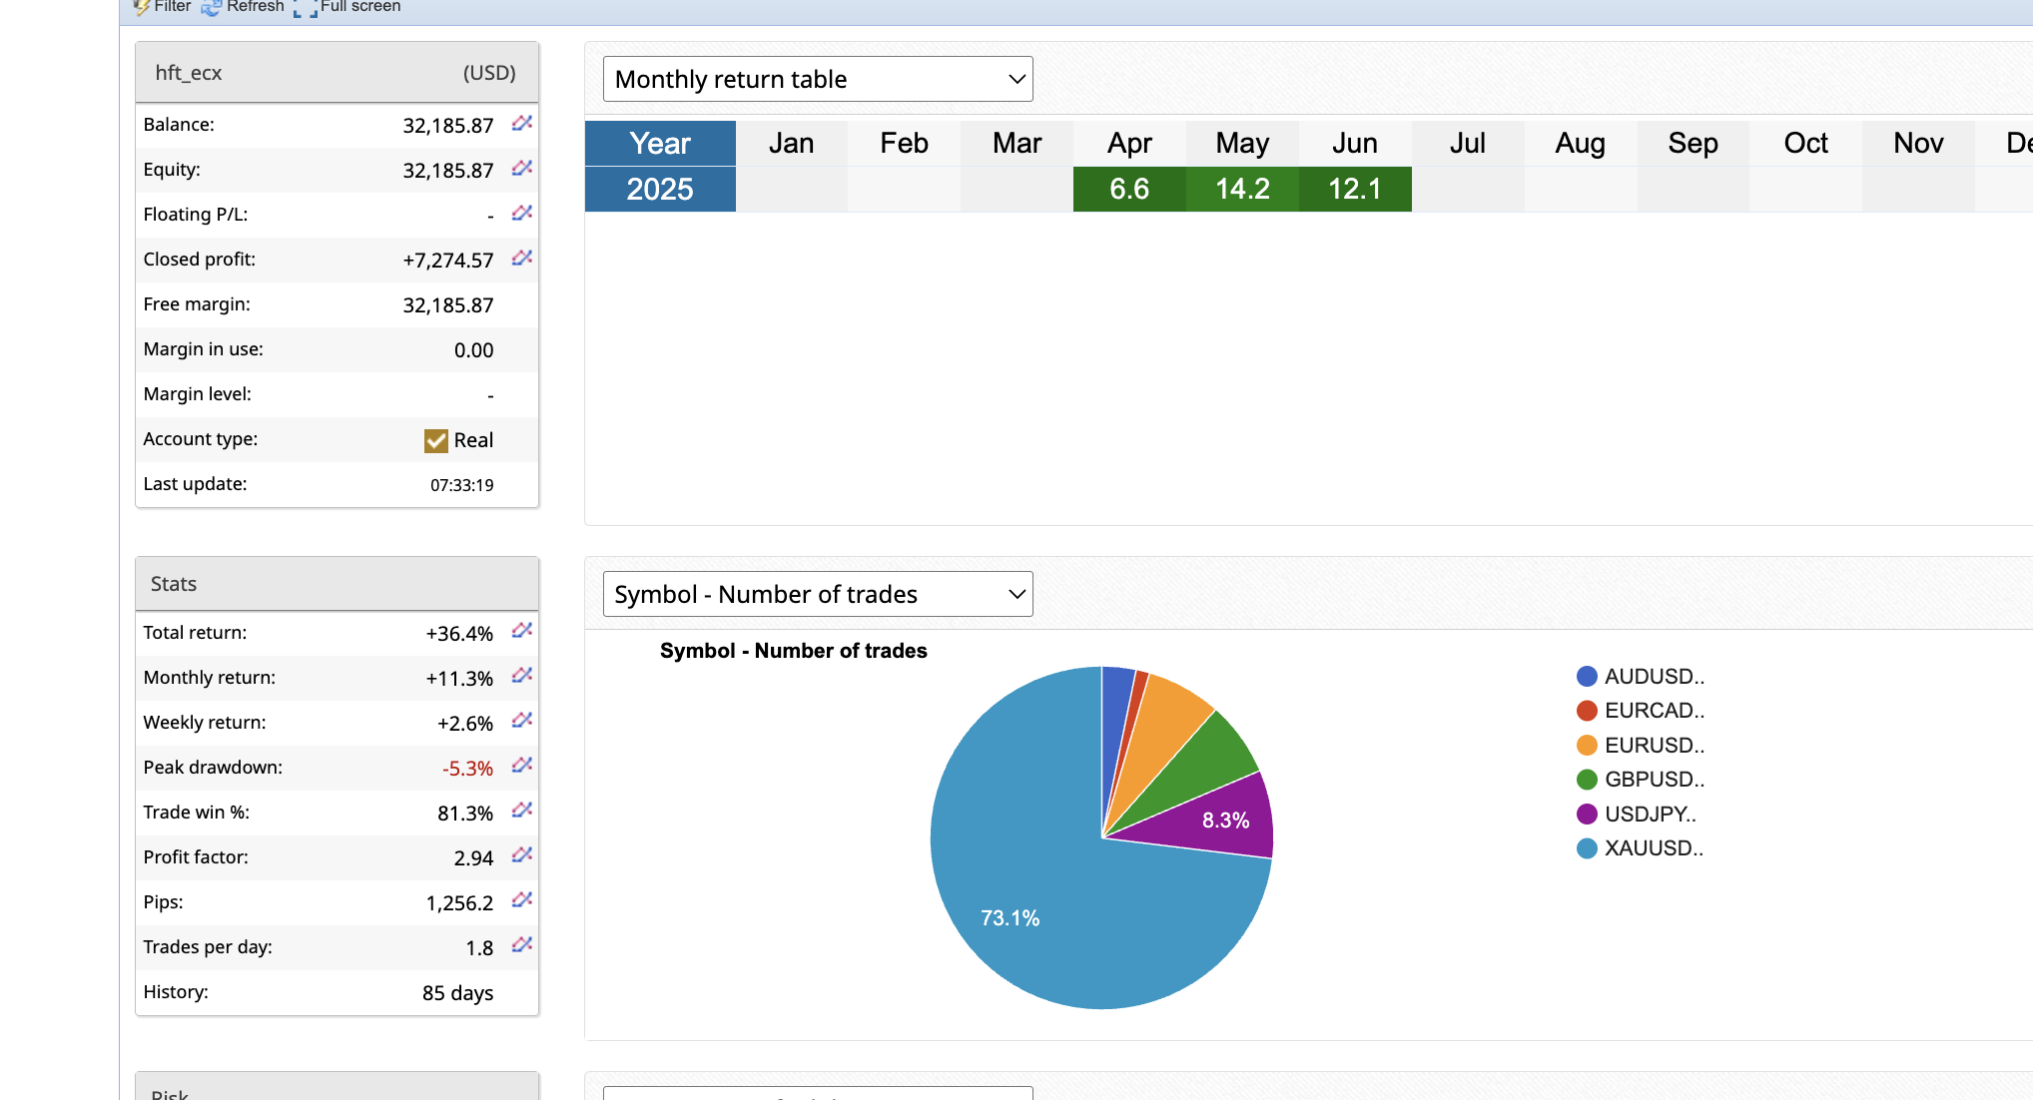Viewport: 2033px width, 1100px height.
Task: Click the chart icon next to Profit factor
Action: [521, 856]
